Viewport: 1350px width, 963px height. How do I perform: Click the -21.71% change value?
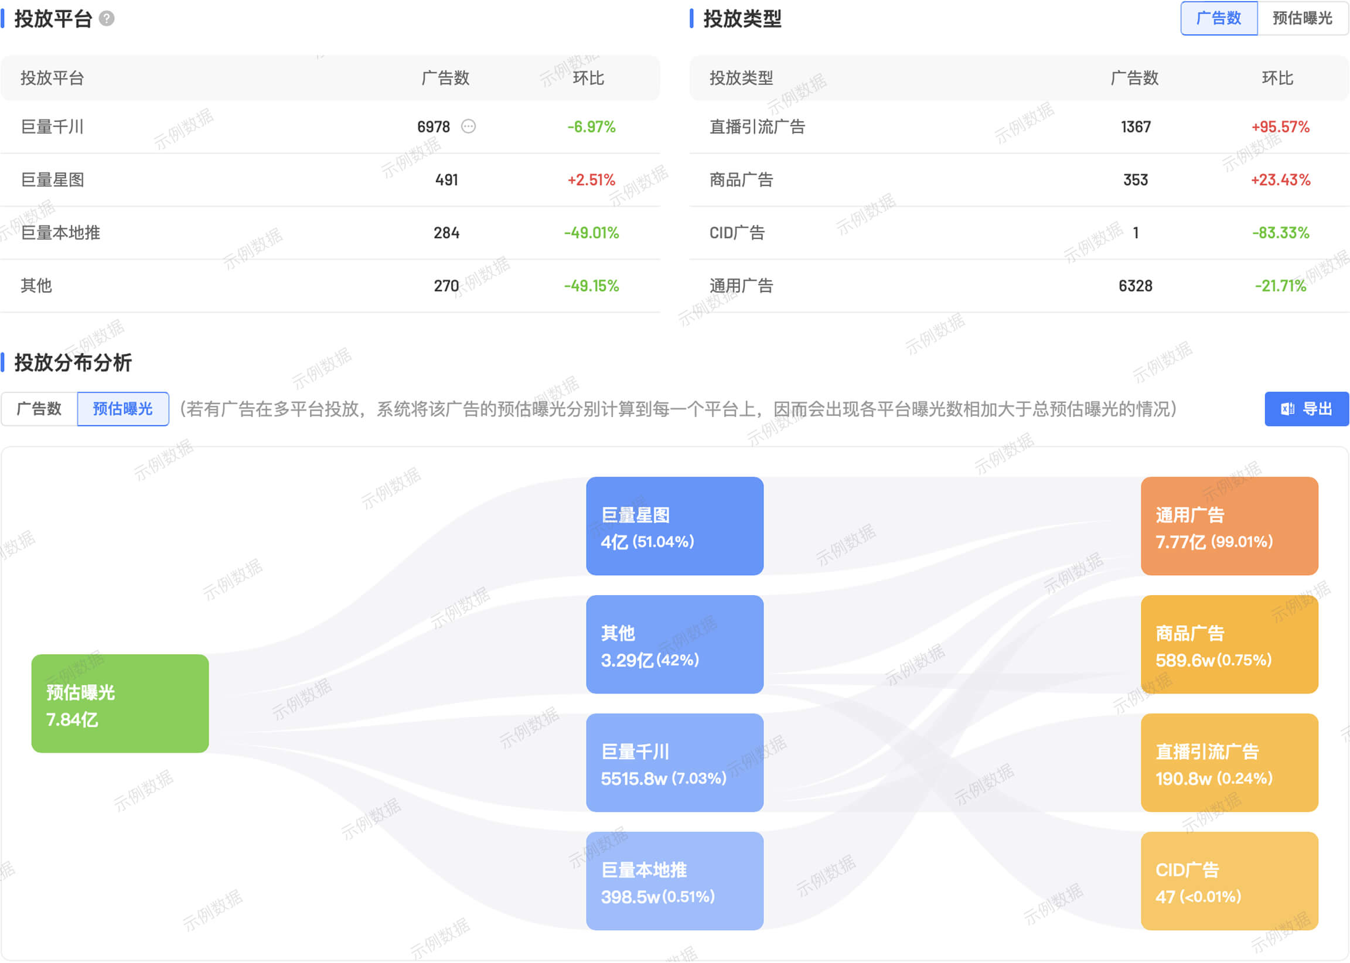pyautogui.click(x=1281, y=286)
